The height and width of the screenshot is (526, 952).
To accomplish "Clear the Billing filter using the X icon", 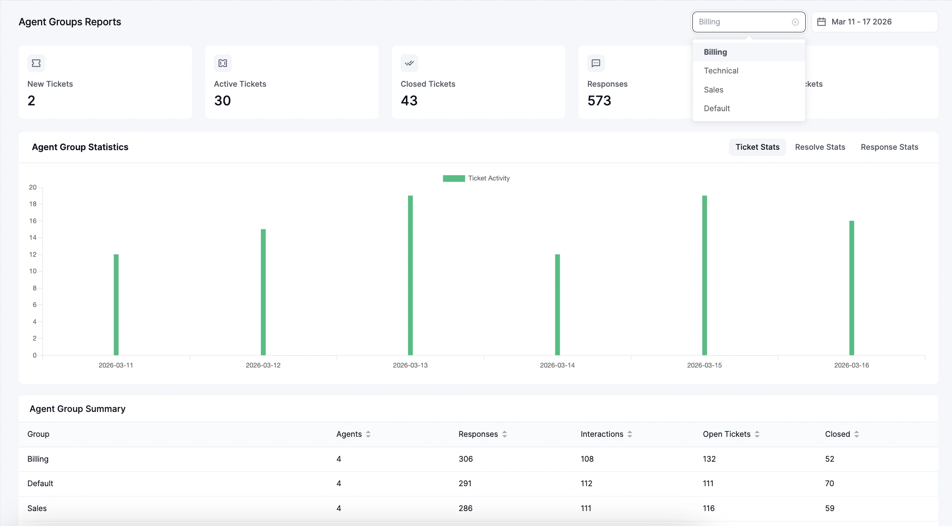I will coord(795,22).
